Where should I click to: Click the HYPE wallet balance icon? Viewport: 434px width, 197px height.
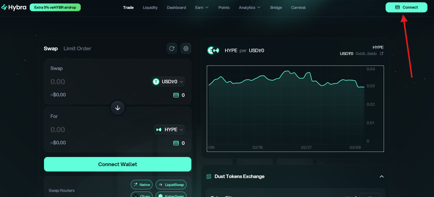point(176,143)
